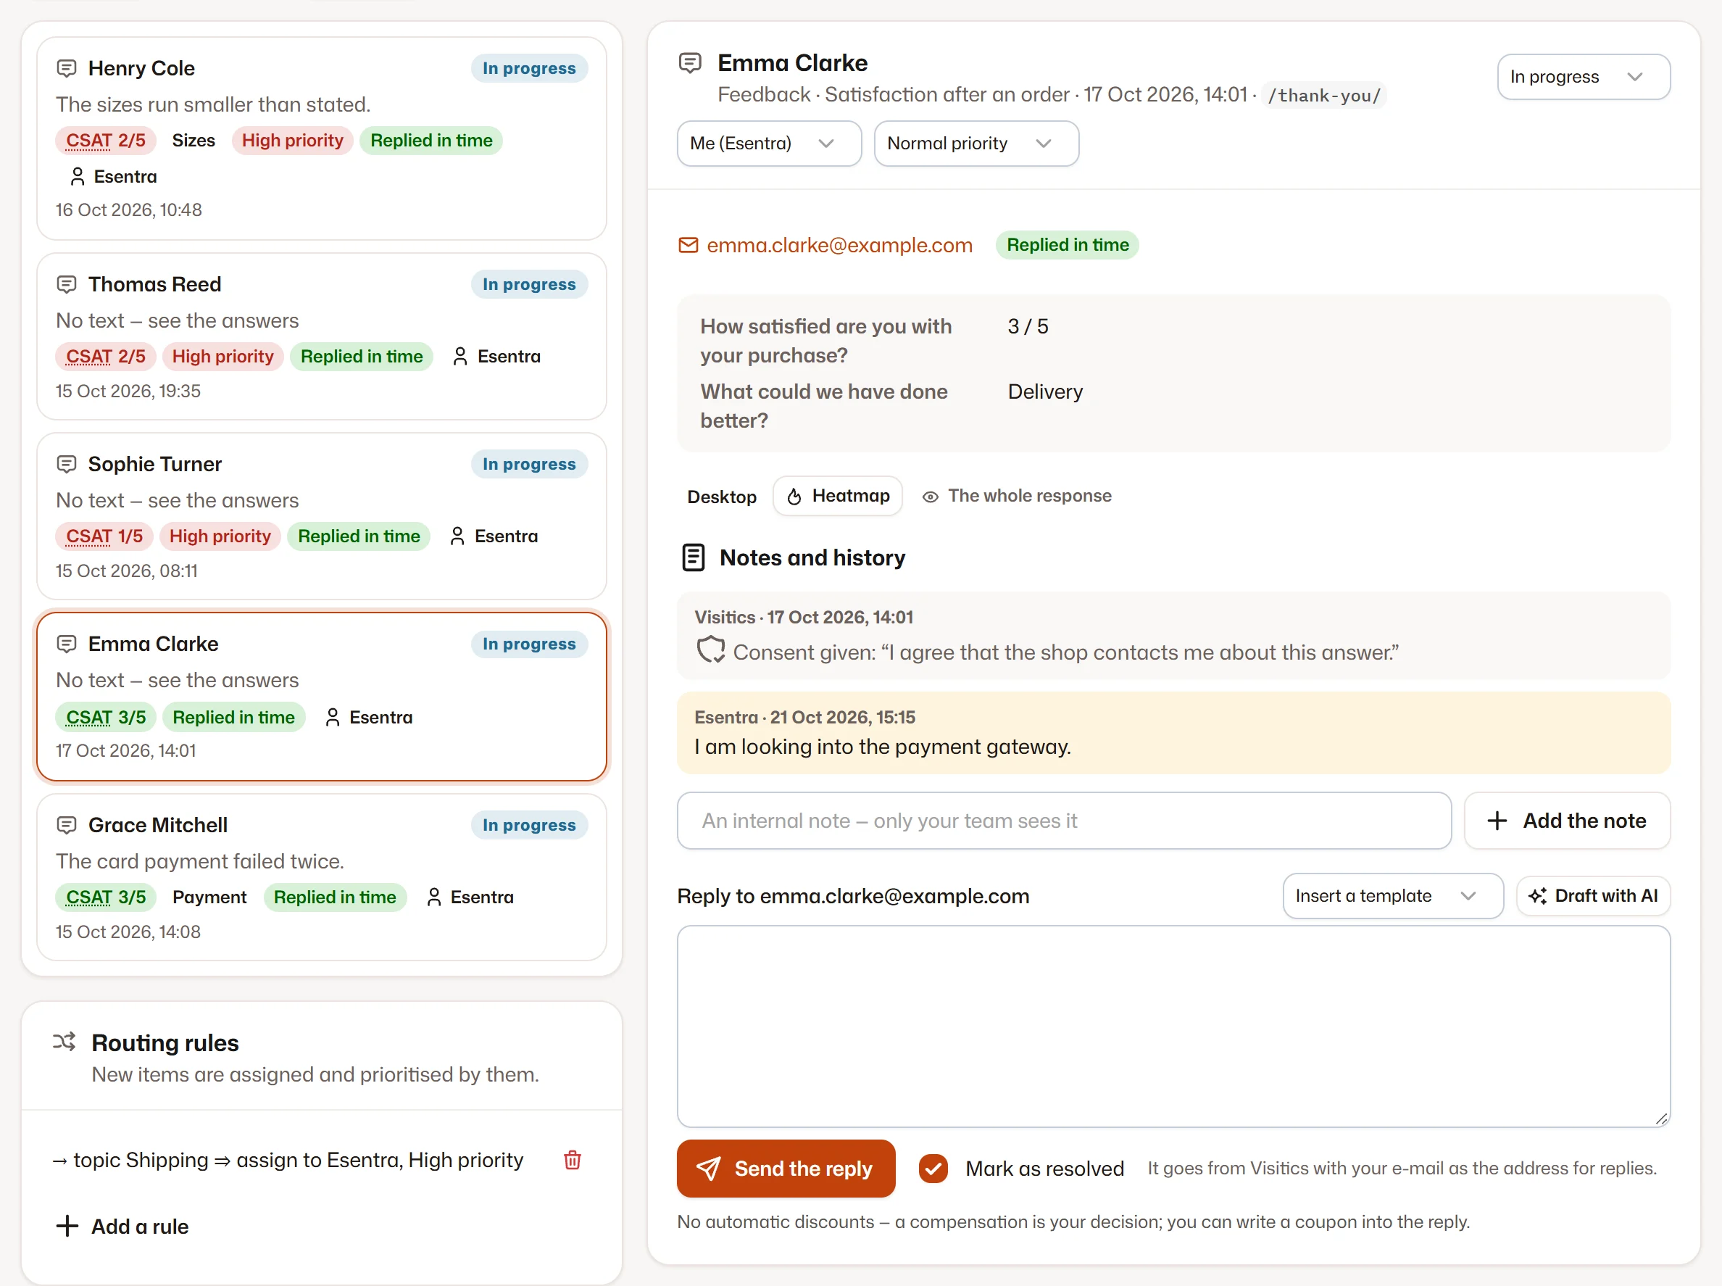Click Add a rule
The width and height of the screenshot is (1722, 1286).
(122, 1226)
